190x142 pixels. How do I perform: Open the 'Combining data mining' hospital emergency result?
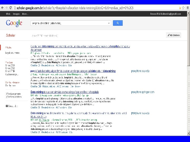(x=80, y=48)
